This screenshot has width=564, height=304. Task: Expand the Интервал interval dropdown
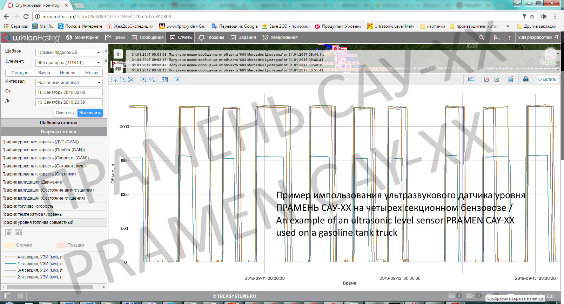tap(69, 83)
